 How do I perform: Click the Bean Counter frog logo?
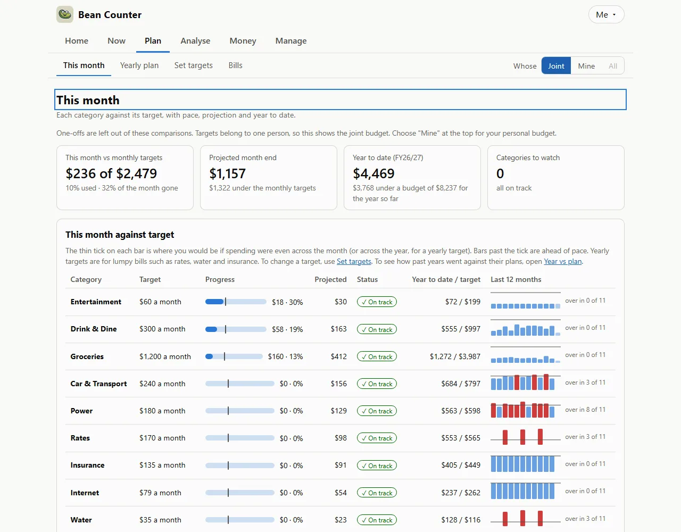point(65,14)
